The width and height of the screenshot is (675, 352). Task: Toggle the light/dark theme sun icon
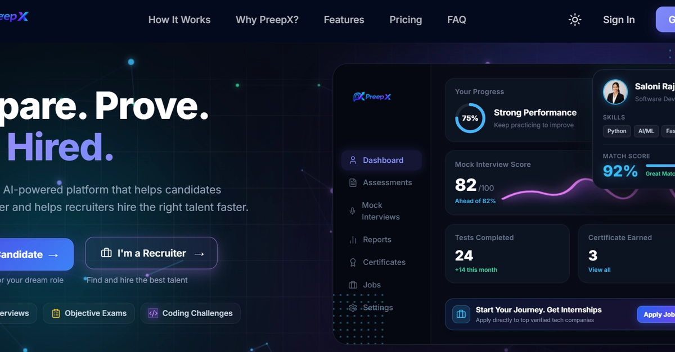click(x=575, y=20)
